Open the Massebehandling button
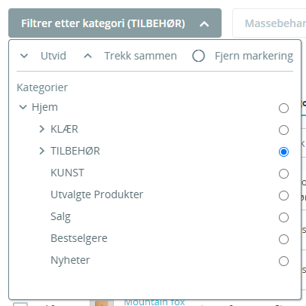Viewport: 306px width, 306px height. (x=269, y=23)
